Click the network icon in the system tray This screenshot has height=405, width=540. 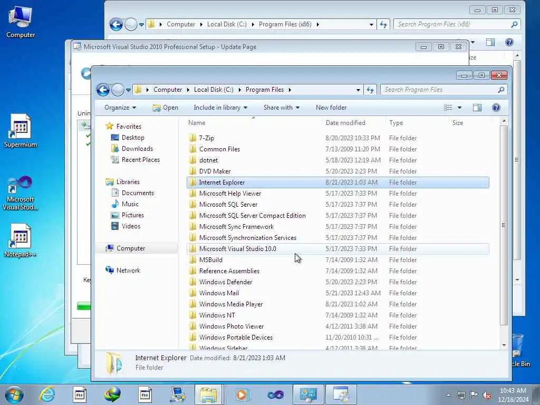coord(461,395)
